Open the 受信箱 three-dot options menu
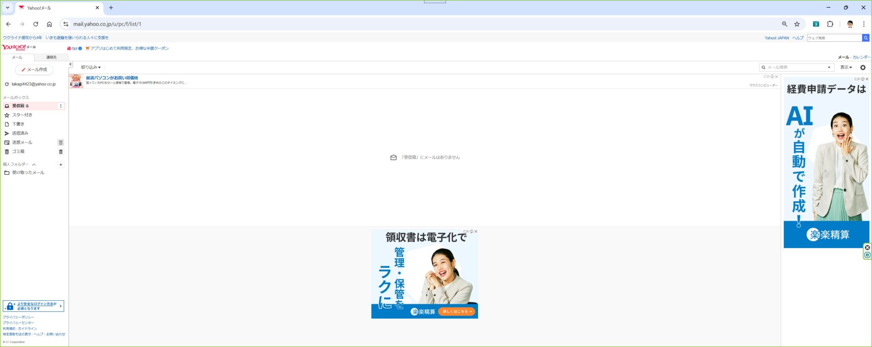This screenshot has width=872, height=347. click(61, 106)
